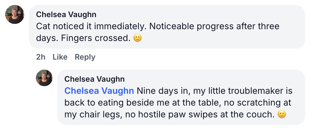Screen dimensions: 311x128
Task: Follow the blue Chelsea Vaughn mention link
Action: (99, 91)
